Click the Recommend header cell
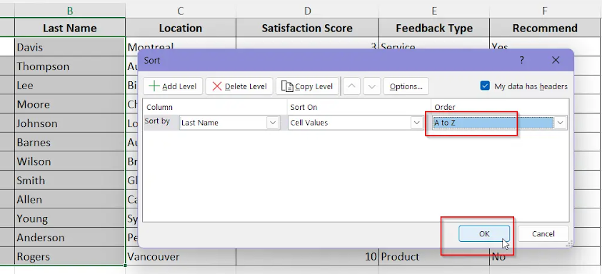 pos(545,28)
